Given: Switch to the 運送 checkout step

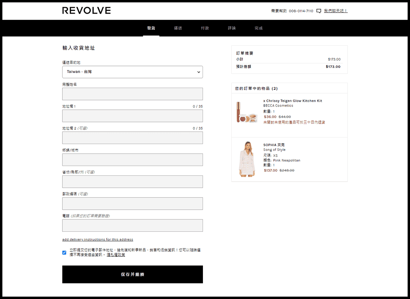Looking at the screenshot, I should [x=178, y=28].
